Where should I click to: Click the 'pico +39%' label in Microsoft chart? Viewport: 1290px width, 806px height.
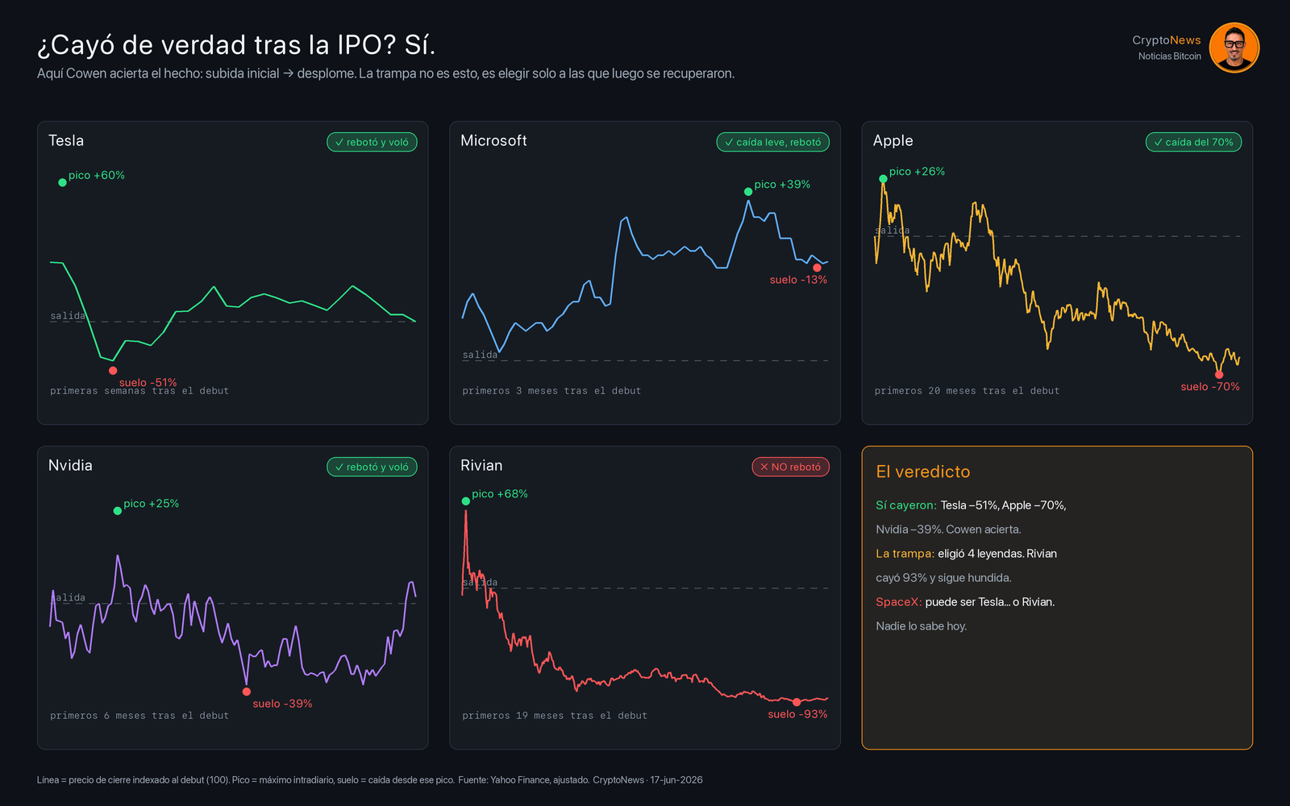tap(782, 185)
